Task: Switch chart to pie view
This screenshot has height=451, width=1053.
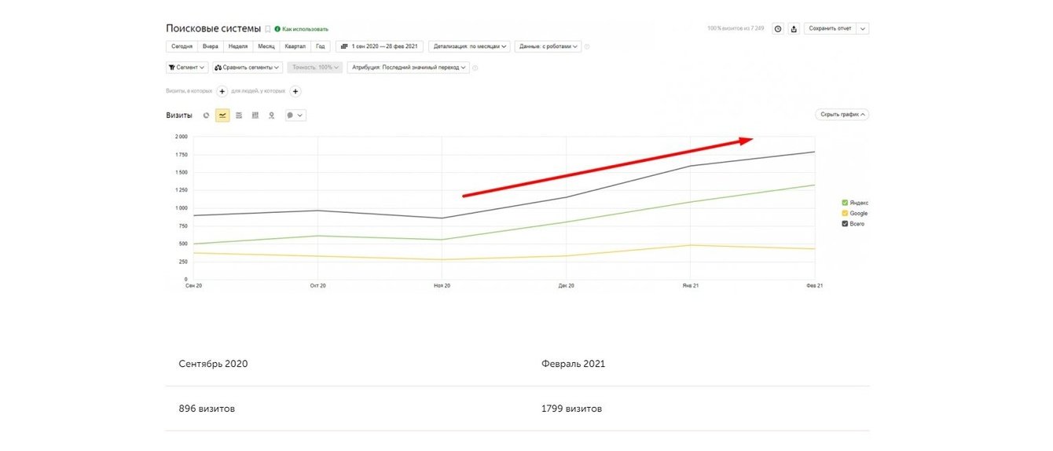Action: (x=206, y=115)
